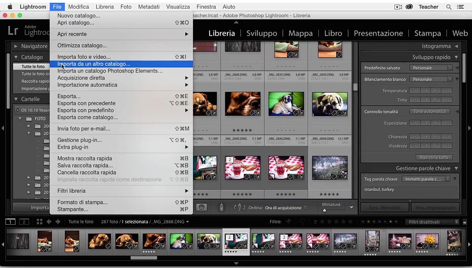Click the Tono automatico button
This screenshot has width=472, height=268.
coord(430,111)
